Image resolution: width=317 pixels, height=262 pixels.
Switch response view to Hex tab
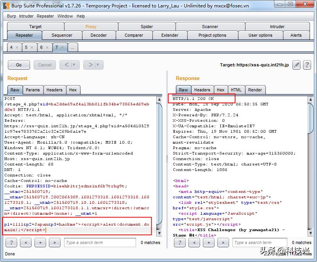[220, 90]
